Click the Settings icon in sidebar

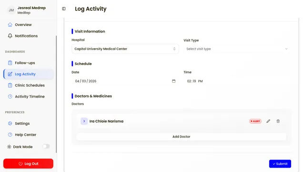point(10,123)
